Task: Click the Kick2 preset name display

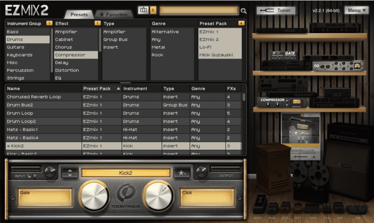Action: 126,173
